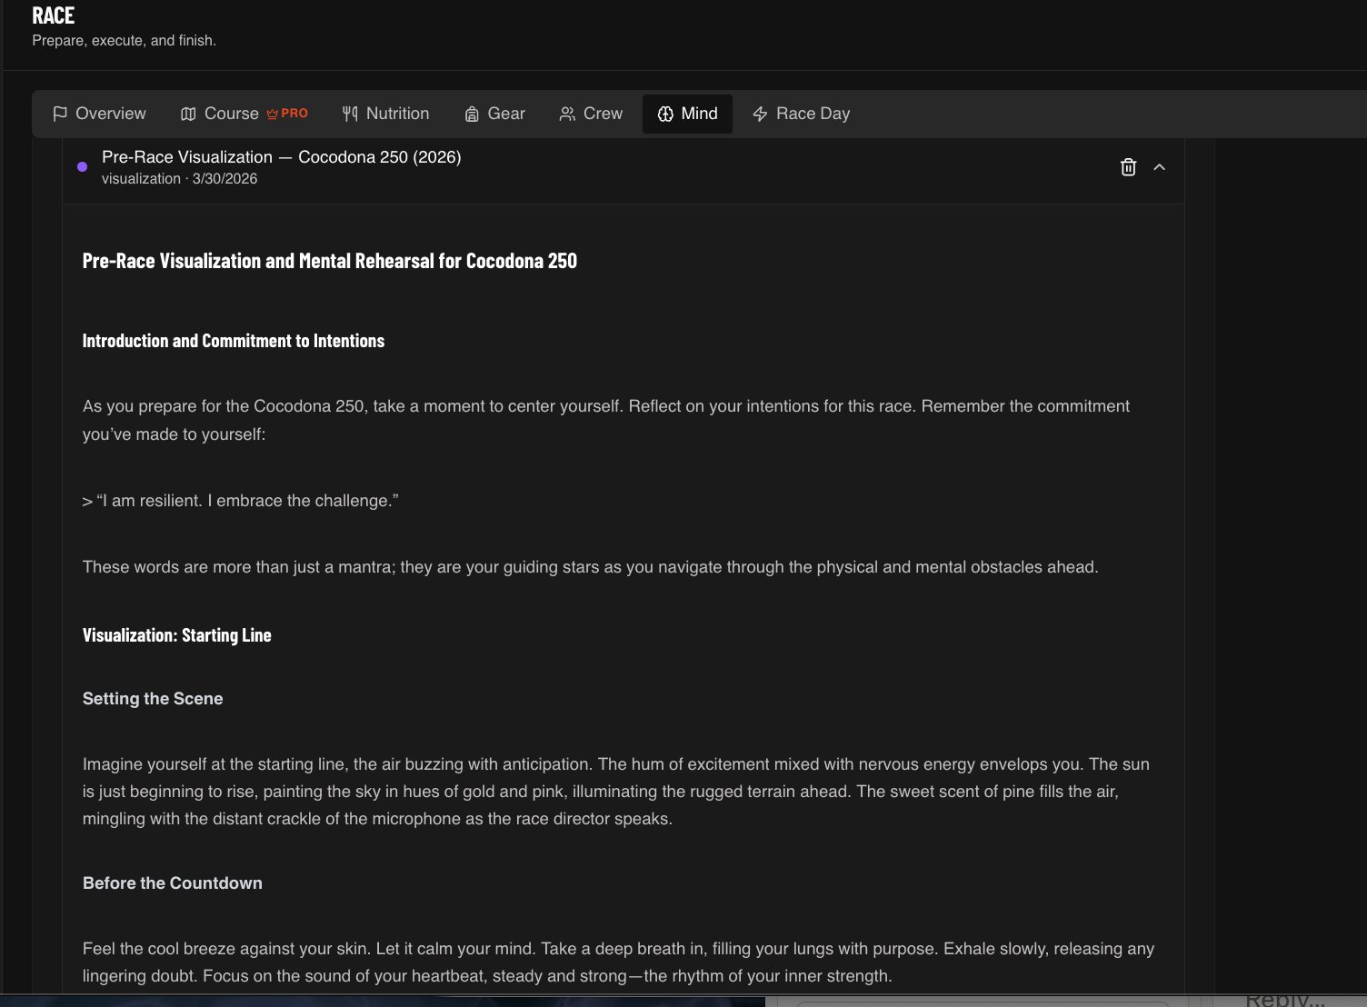
Task: Open the Race Day tab
Action: click(x=813, y=114)
